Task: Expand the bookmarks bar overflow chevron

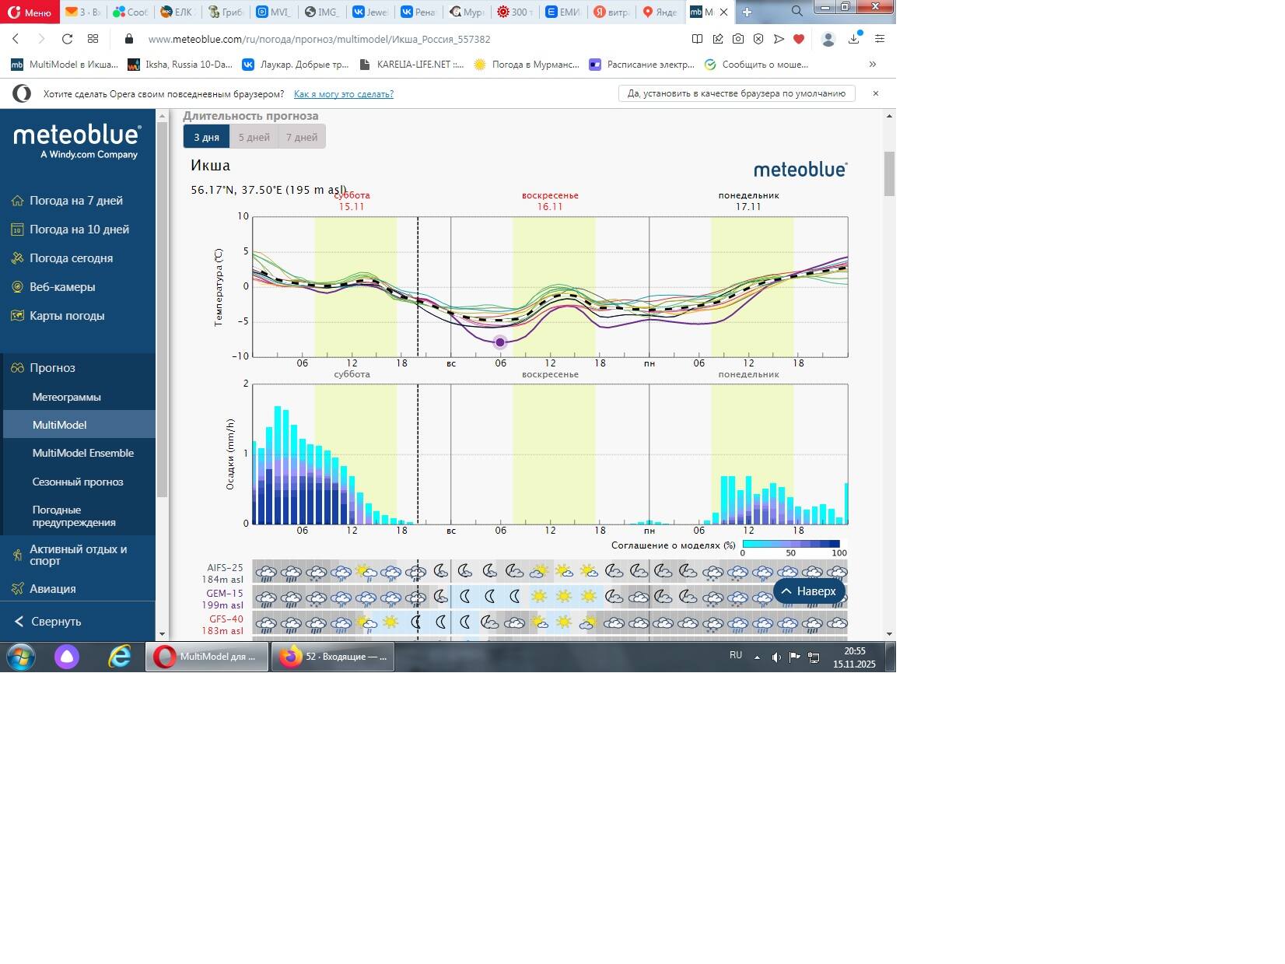Action: point(872,65)
